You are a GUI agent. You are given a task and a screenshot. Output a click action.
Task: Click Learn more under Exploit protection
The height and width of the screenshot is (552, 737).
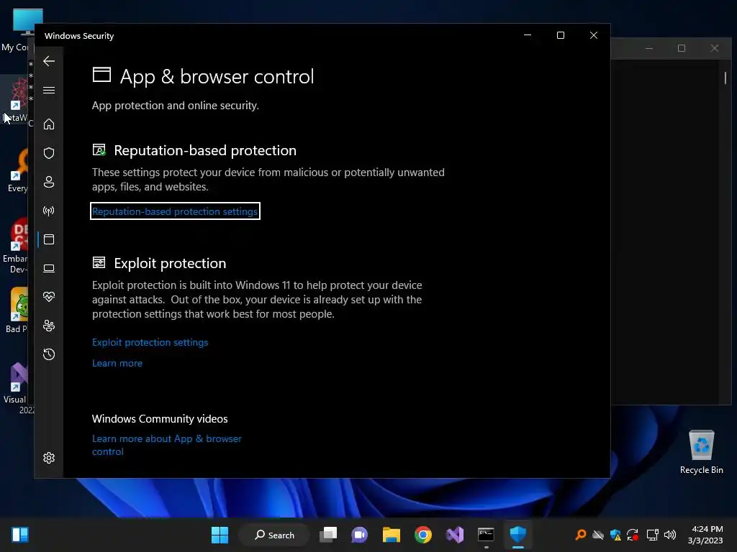[117, 363]
